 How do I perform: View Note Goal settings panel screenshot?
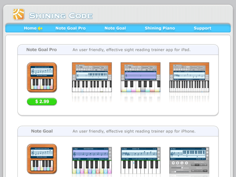189,160
